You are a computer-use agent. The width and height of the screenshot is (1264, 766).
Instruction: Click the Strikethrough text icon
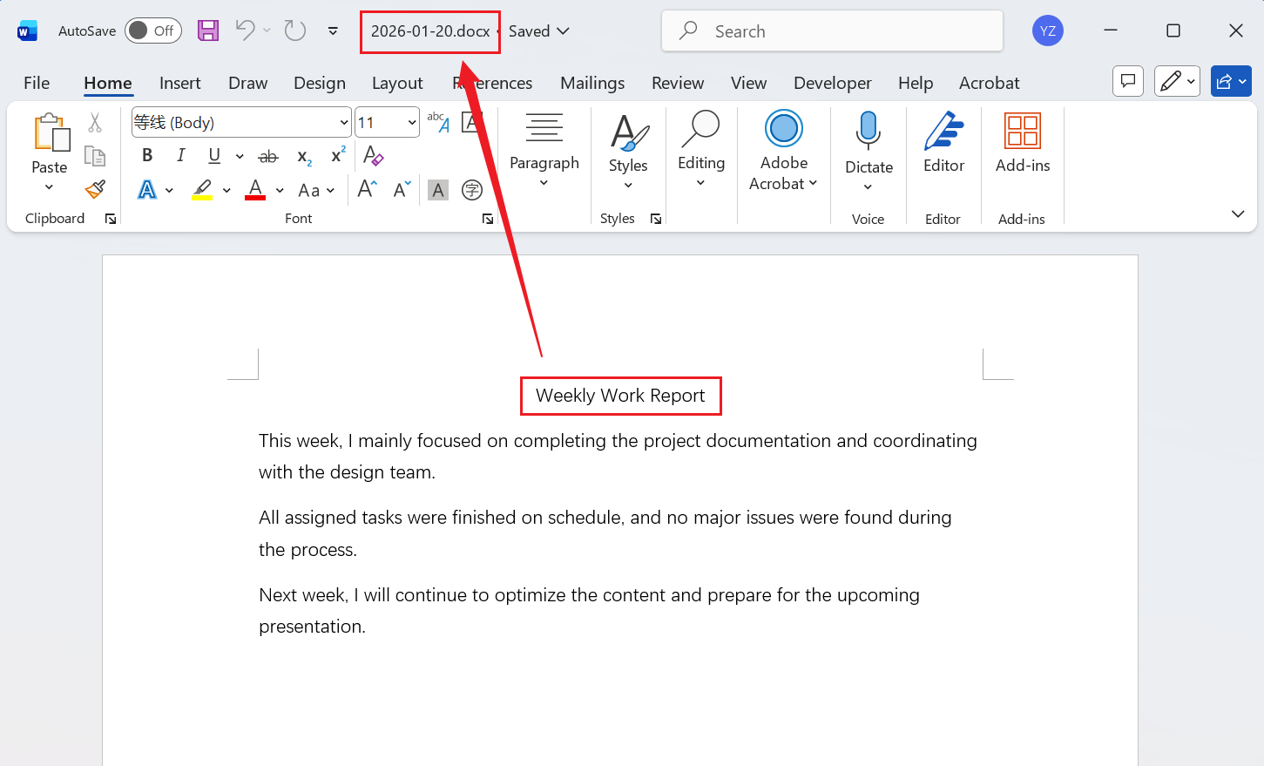click(268, 157)
